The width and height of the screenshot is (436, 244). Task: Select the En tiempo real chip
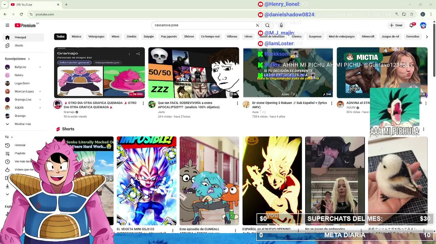(210, 36)
